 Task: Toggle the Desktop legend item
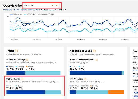20,67
